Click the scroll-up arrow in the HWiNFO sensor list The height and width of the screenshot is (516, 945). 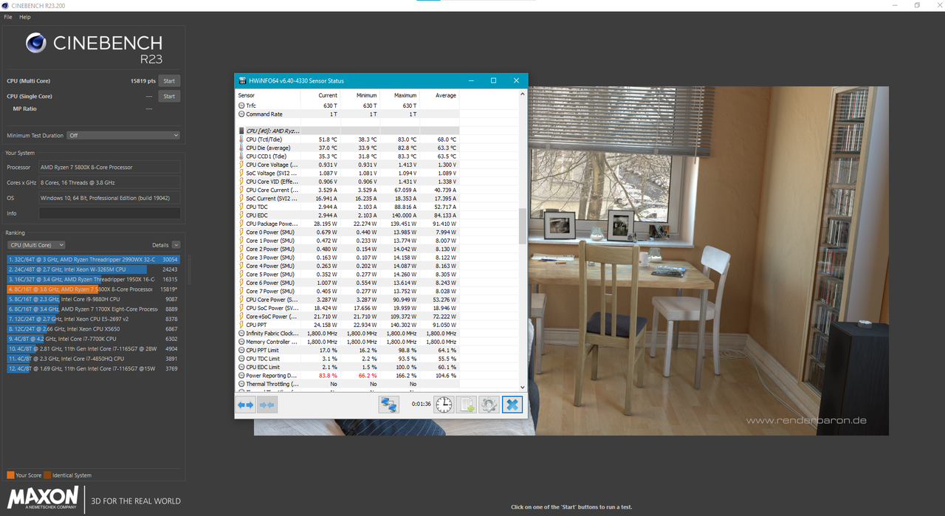click(523, 94)
